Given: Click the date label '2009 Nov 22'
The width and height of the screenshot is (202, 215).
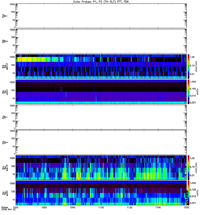Looking at the screenshot, I should 9,210.
